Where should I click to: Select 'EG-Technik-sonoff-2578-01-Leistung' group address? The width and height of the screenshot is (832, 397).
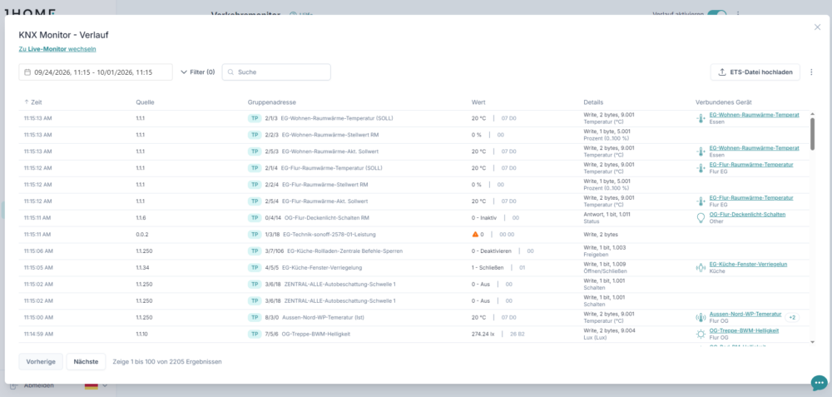click(x=329, y=234)
